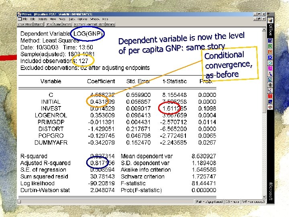
Task: Click the bottom red-globe Office bar icon
Action: point(270,107)
